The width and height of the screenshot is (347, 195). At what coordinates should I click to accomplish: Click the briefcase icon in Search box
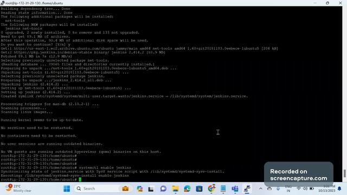pos(125,188)
